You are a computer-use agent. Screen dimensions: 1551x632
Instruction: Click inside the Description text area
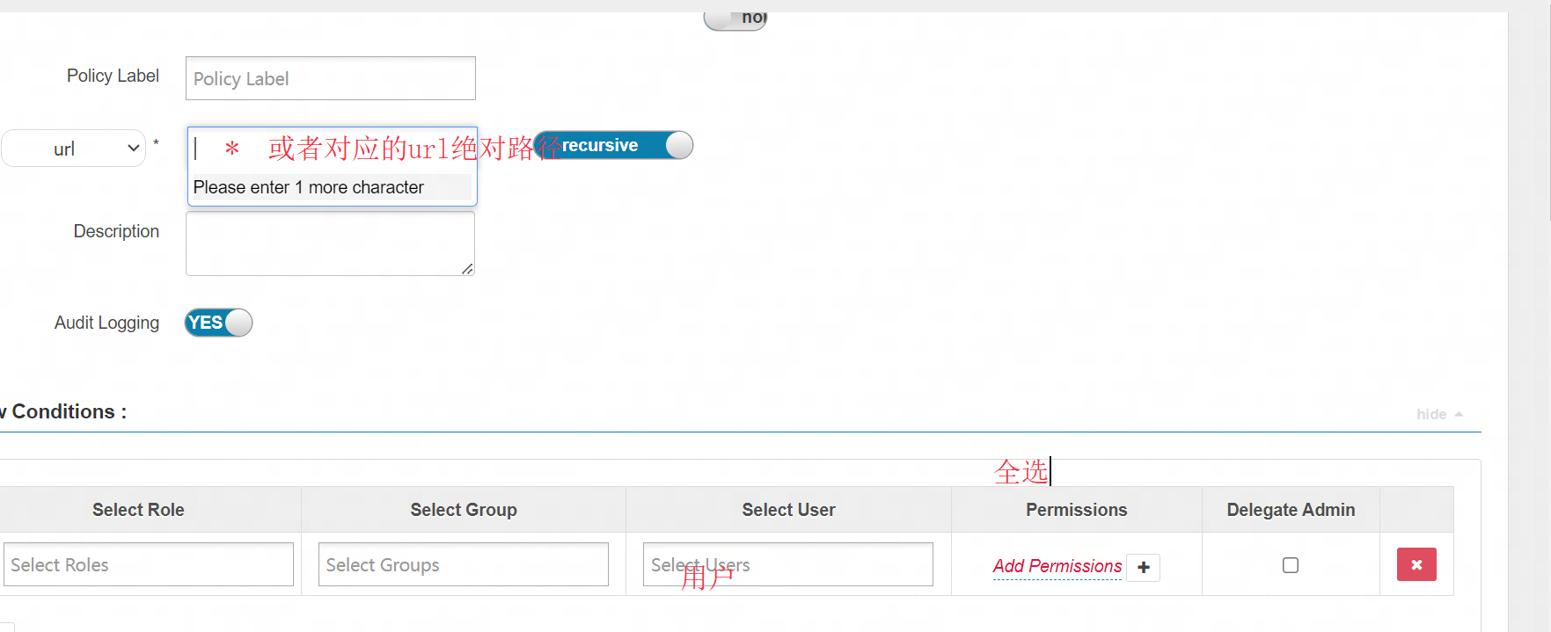[330, 243]
